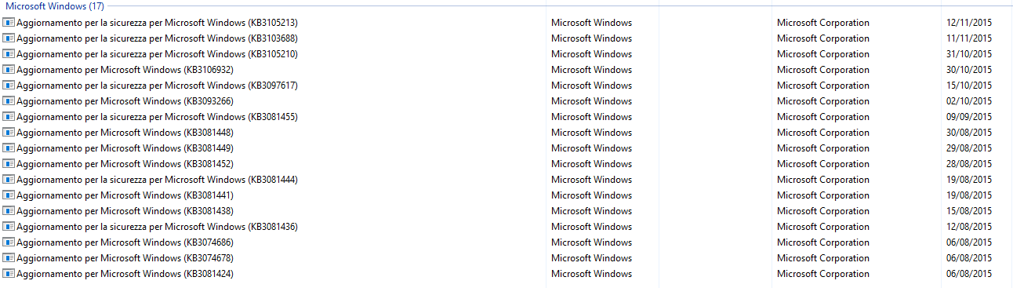The width and height of the screenshot is (1013, 288).
Task: Click the update icon for KB3106932
Action: [9, 70]
